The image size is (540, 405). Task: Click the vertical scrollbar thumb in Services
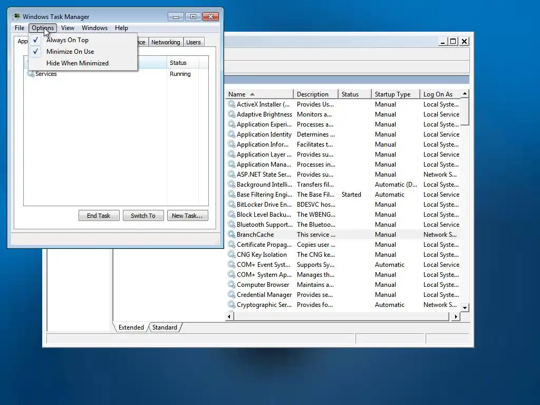pyautogui.click(x=465, y=112)
